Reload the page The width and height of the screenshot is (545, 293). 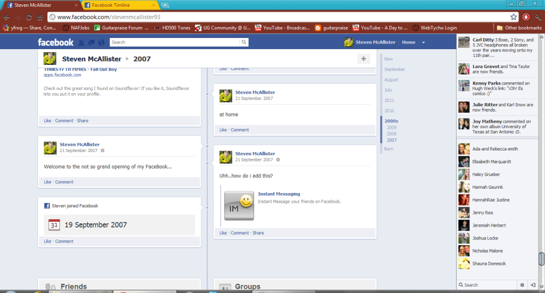(x=29, y=17)
